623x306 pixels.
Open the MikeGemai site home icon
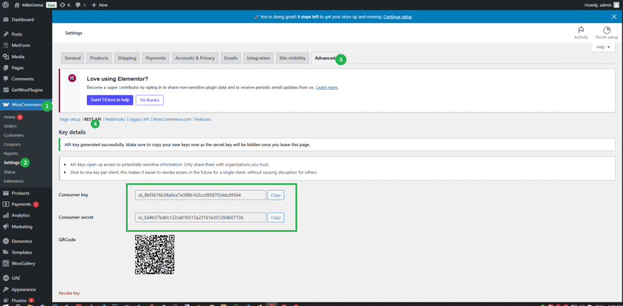[x=16, y=5]
